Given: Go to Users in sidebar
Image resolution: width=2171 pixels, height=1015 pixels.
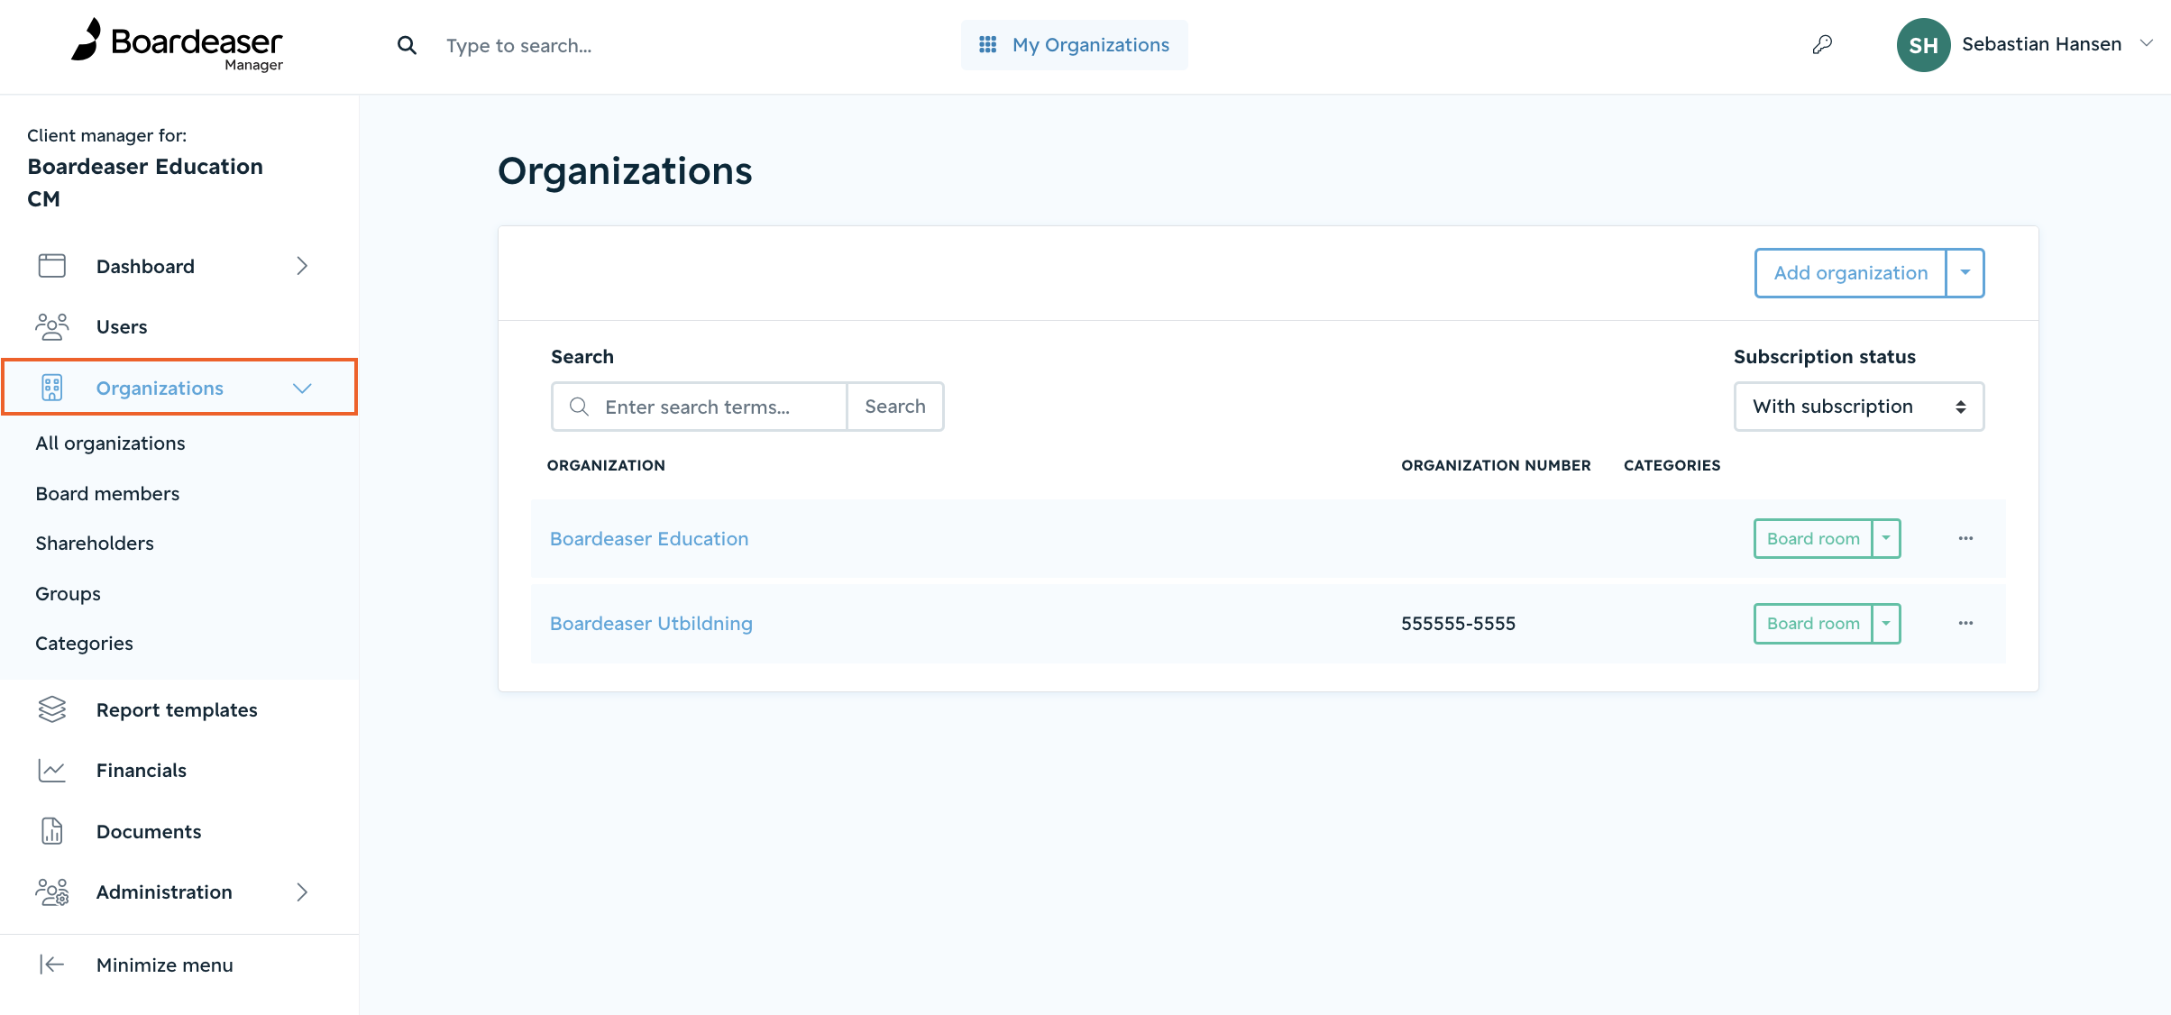Looking at the screenshot, I should [122, 326].
